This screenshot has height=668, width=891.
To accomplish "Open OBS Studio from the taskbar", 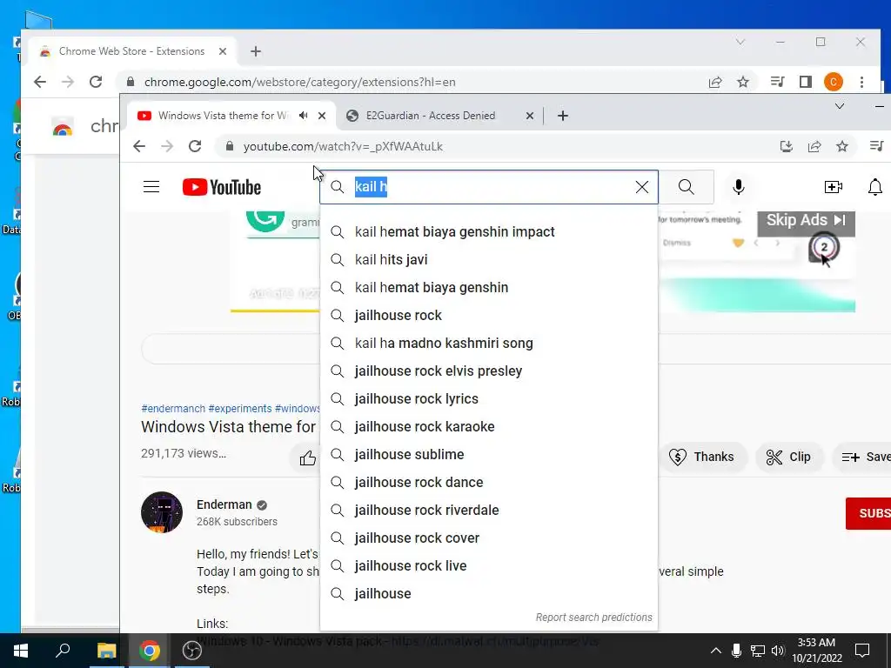I will click(192, 651).
